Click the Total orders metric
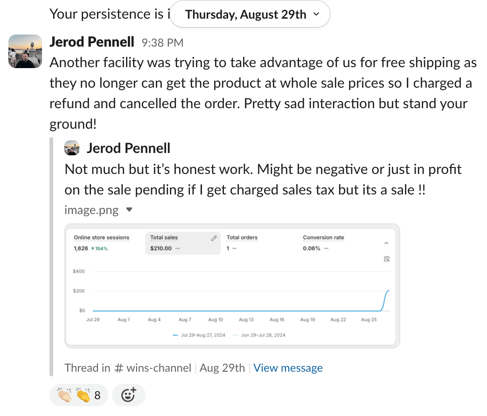 click(x=242, y=237)
